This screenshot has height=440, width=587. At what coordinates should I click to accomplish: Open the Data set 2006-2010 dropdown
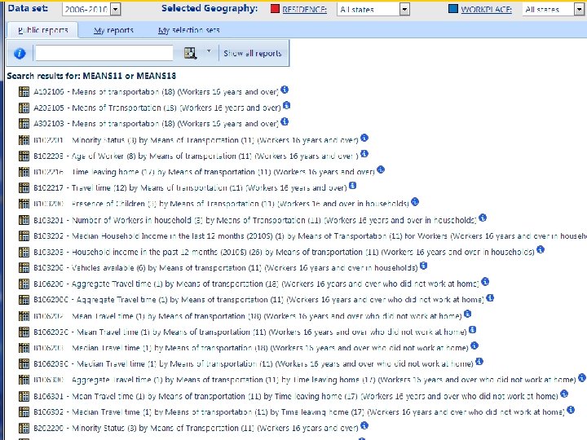(115, 9)
